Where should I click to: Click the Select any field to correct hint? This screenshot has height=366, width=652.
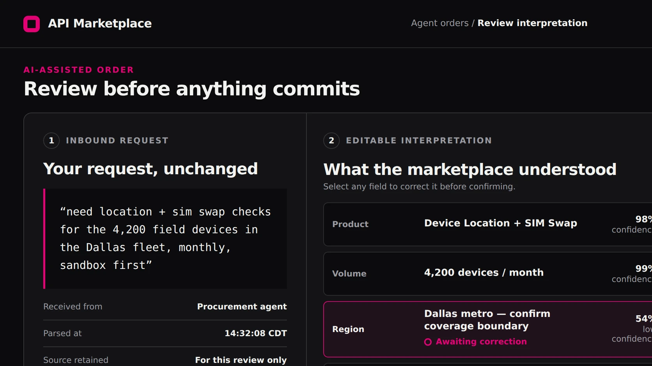(419, 187)
